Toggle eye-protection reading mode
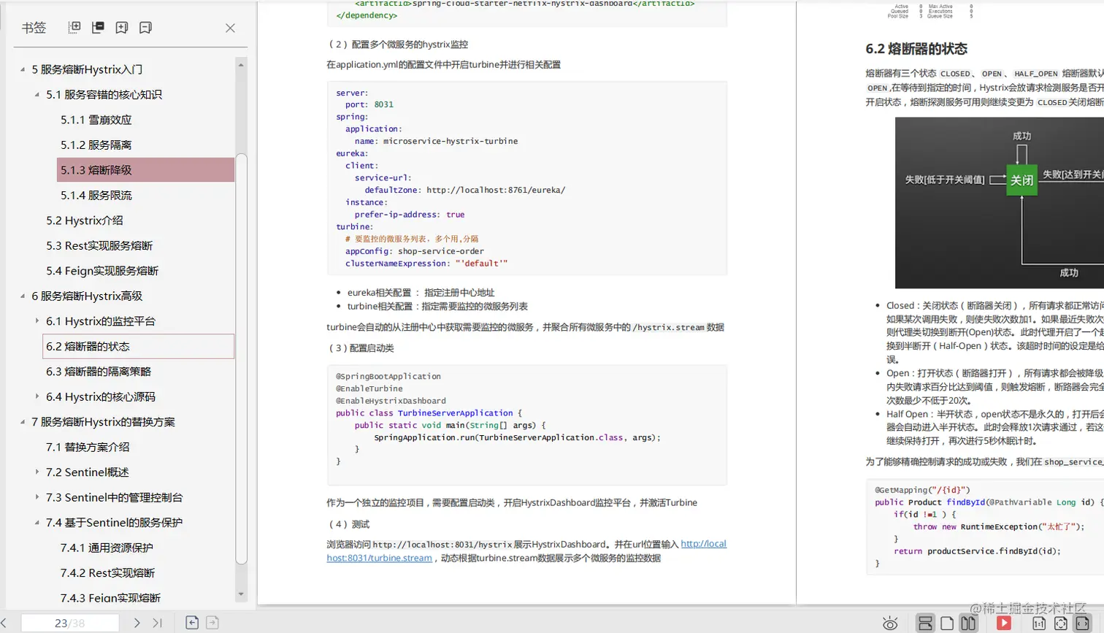The image size is (1104, 633). (891, 624)
